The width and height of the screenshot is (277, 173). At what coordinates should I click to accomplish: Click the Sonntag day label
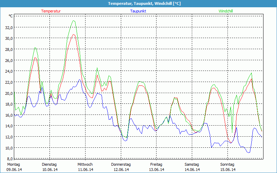click(x=227, y=165)
